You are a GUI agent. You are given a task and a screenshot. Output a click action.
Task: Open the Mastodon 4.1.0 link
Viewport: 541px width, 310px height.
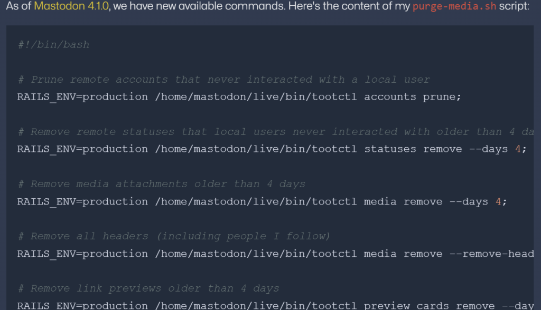pos(71,8)
